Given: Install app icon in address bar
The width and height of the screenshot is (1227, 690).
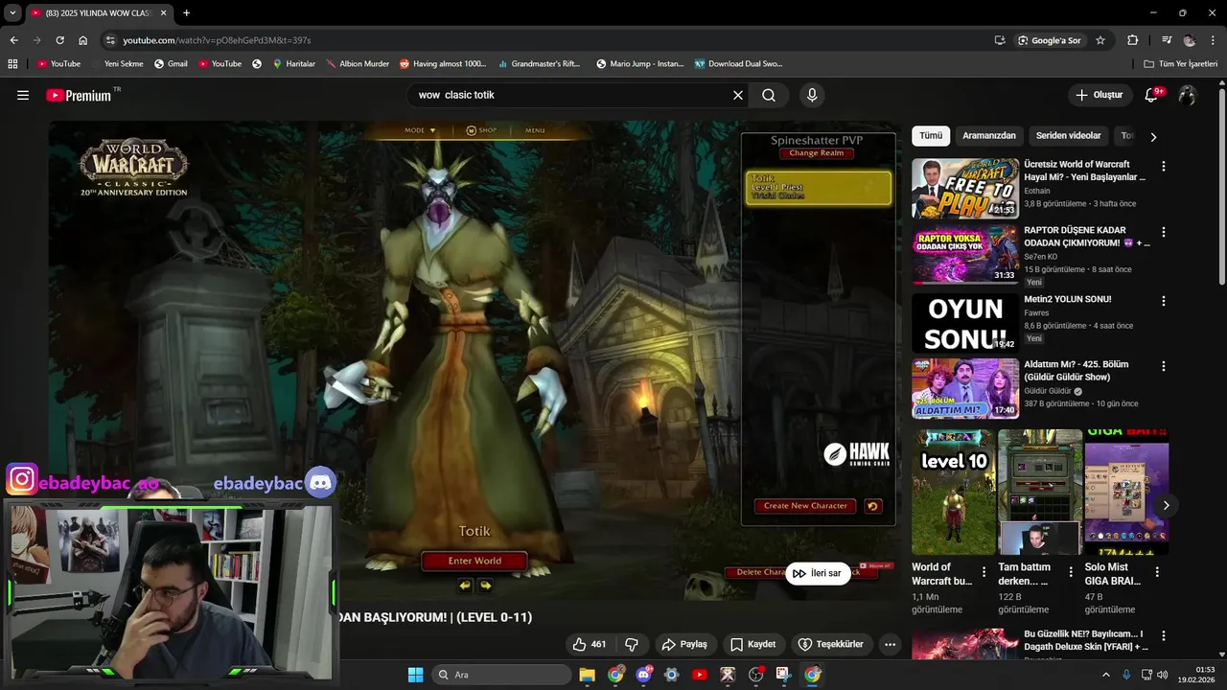Looking at the screenshot, I should (1000, 40).
